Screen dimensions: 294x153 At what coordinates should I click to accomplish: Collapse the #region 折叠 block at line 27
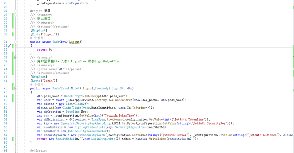pos(15,11)
